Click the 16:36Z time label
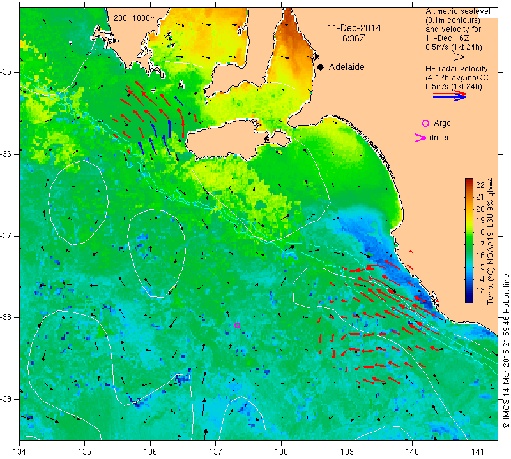Screen dimensions: 511x459 click(351, 38)
